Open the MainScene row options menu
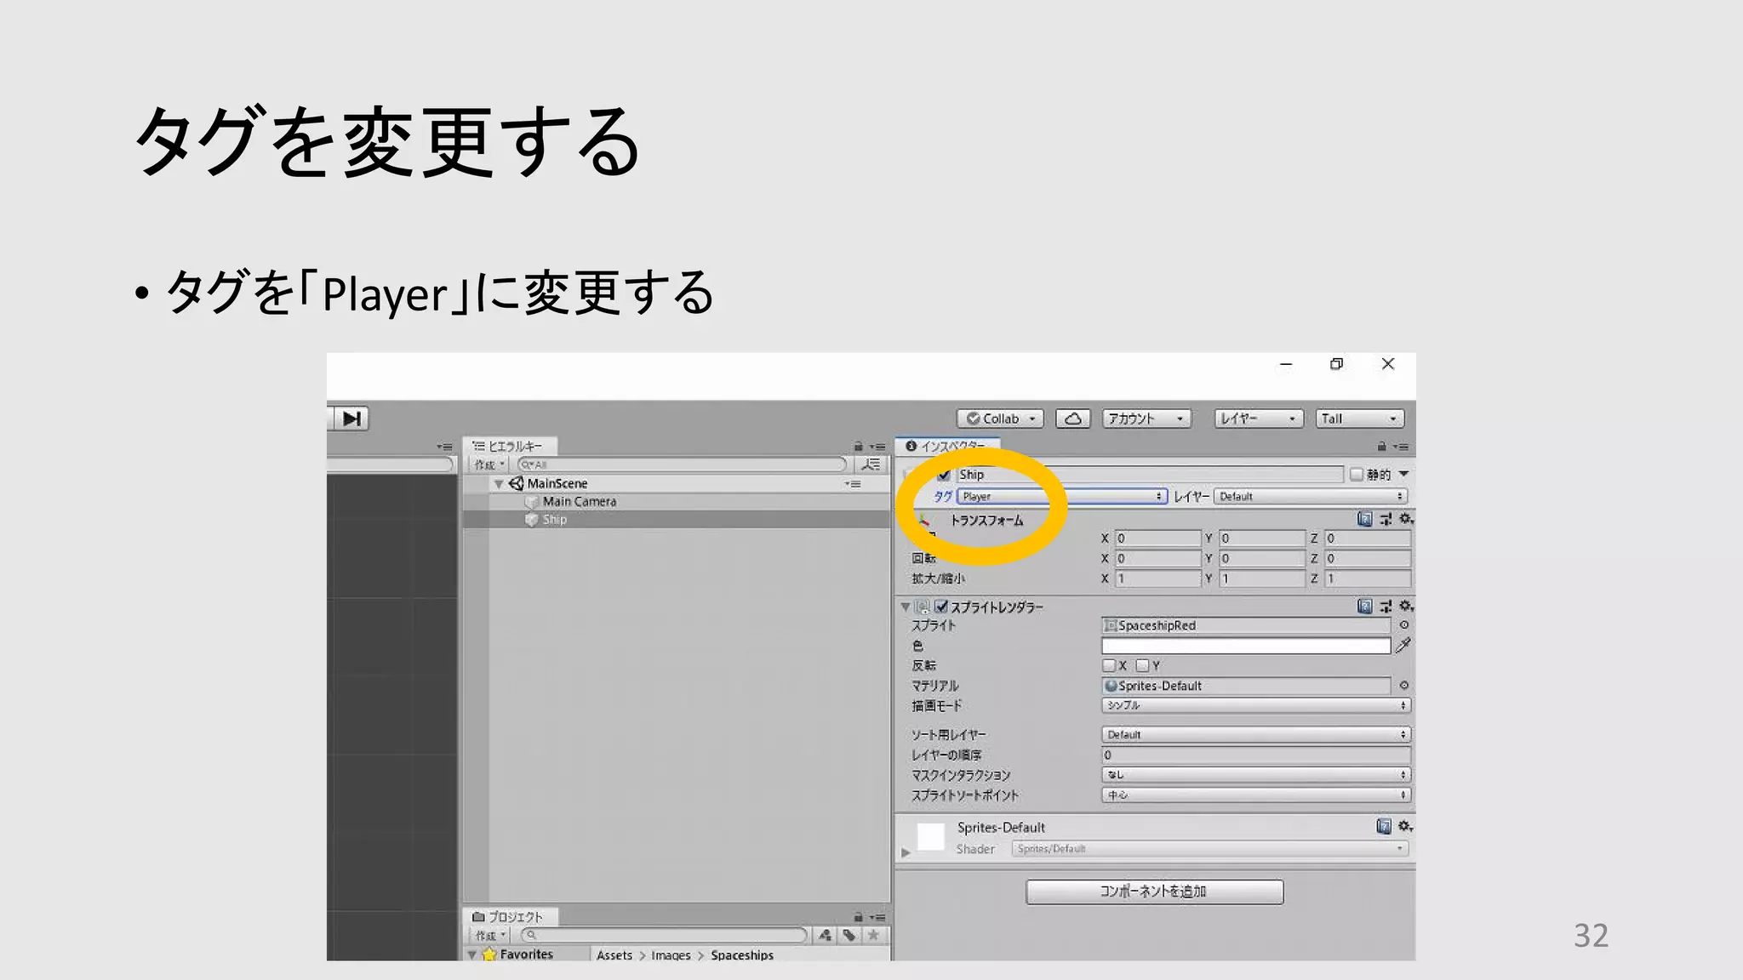1743x980 pixels. click(853, 483)
